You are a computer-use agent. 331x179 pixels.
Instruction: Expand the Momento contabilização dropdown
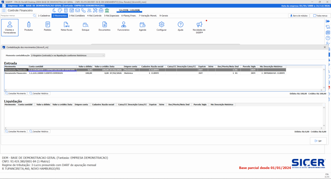click(x=103, y=55)
